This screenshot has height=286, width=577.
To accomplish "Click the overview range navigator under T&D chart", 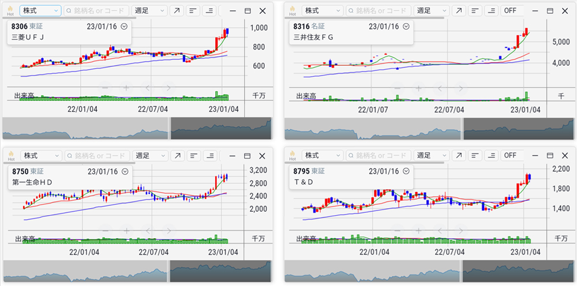I will [x=429, y=271].
